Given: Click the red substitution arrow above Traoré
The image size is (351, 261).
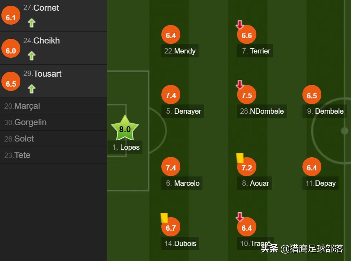Looking at the screenshot, I should point(240,217).
